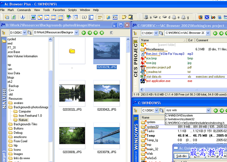Click green forward arrow in Nature window
The image size is (227, 162).
tap(90, 33)
